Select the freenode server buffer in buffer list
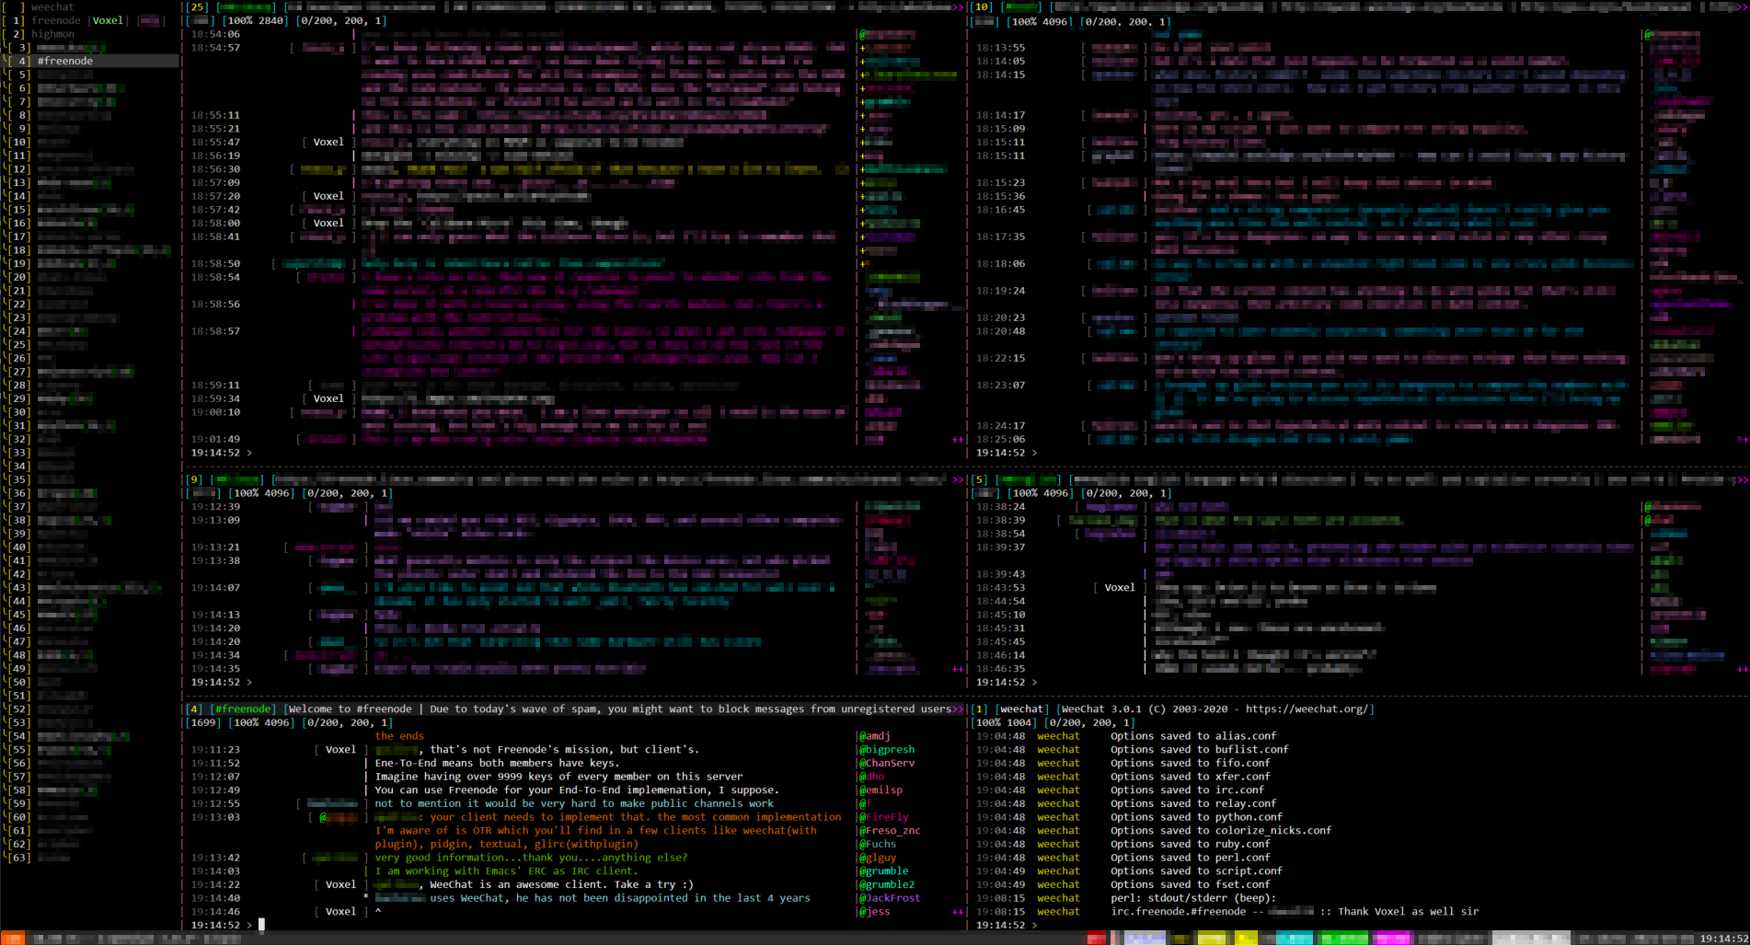1750x945 pixels. pos(56,20)
